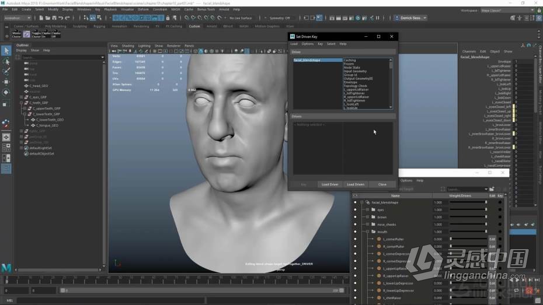The height and width of the screenshot is (305, 543).
Task: Expand the brows group in Shape Editor
Action: click(x=367, y=217)
